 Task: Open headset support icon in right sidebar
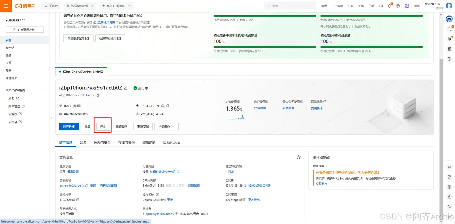point(449,206)
